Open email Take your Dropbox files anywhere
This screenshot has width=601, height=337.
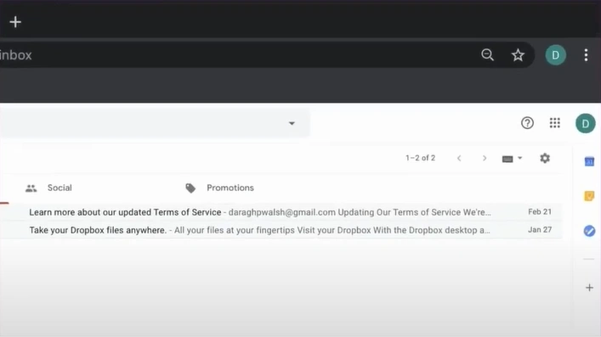point(281,230)
